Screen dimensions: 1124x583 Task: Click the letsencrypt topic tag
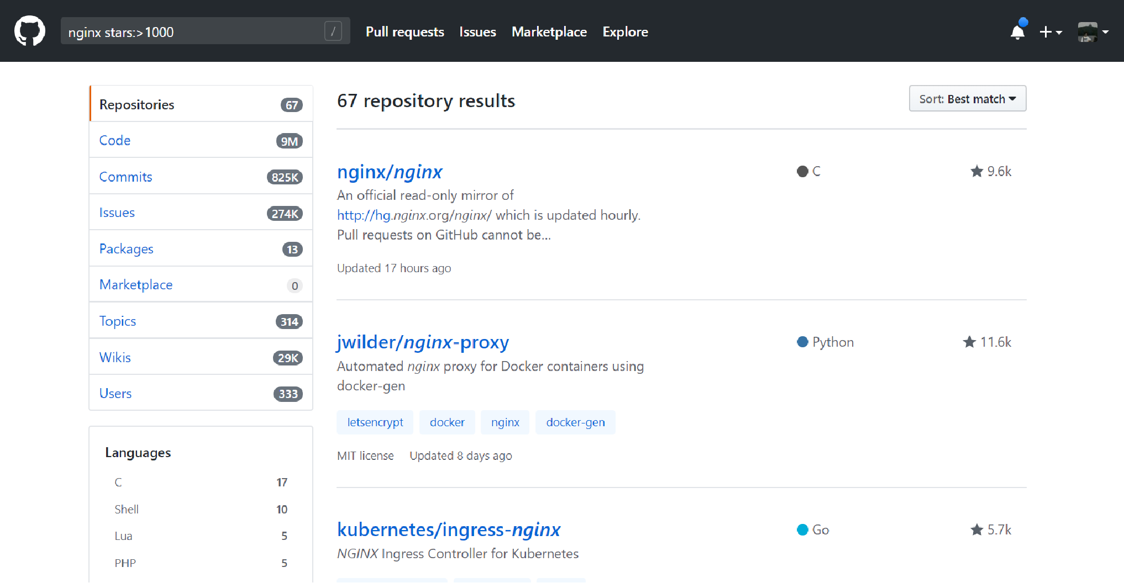coord(375,422)
